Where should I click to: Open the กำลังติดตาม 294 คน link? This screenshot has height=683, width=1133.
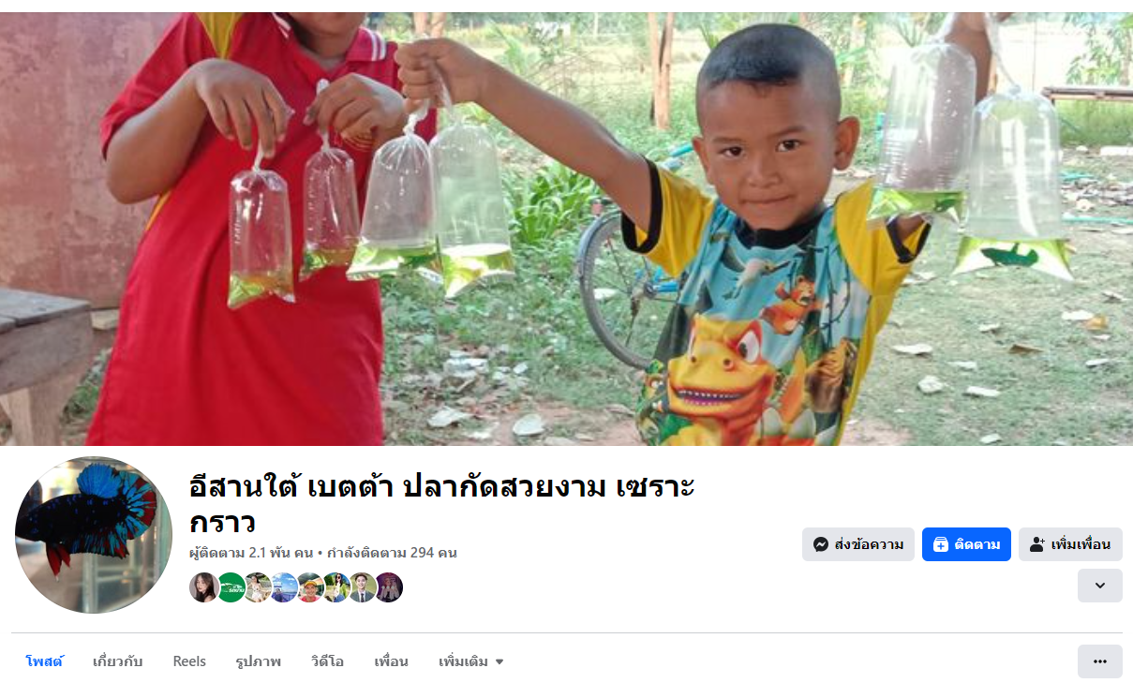(392, 553)
